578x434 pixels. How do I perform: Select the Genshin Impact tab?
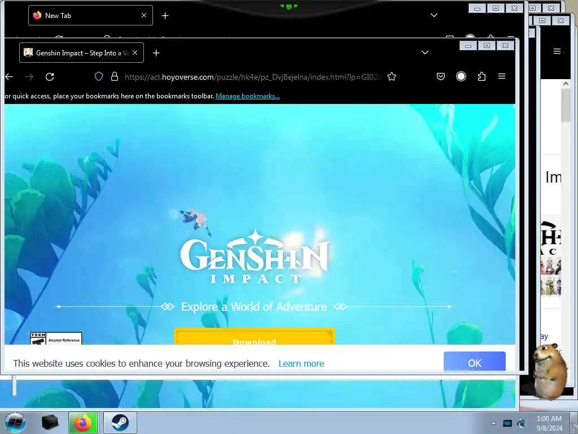[81, 53]
